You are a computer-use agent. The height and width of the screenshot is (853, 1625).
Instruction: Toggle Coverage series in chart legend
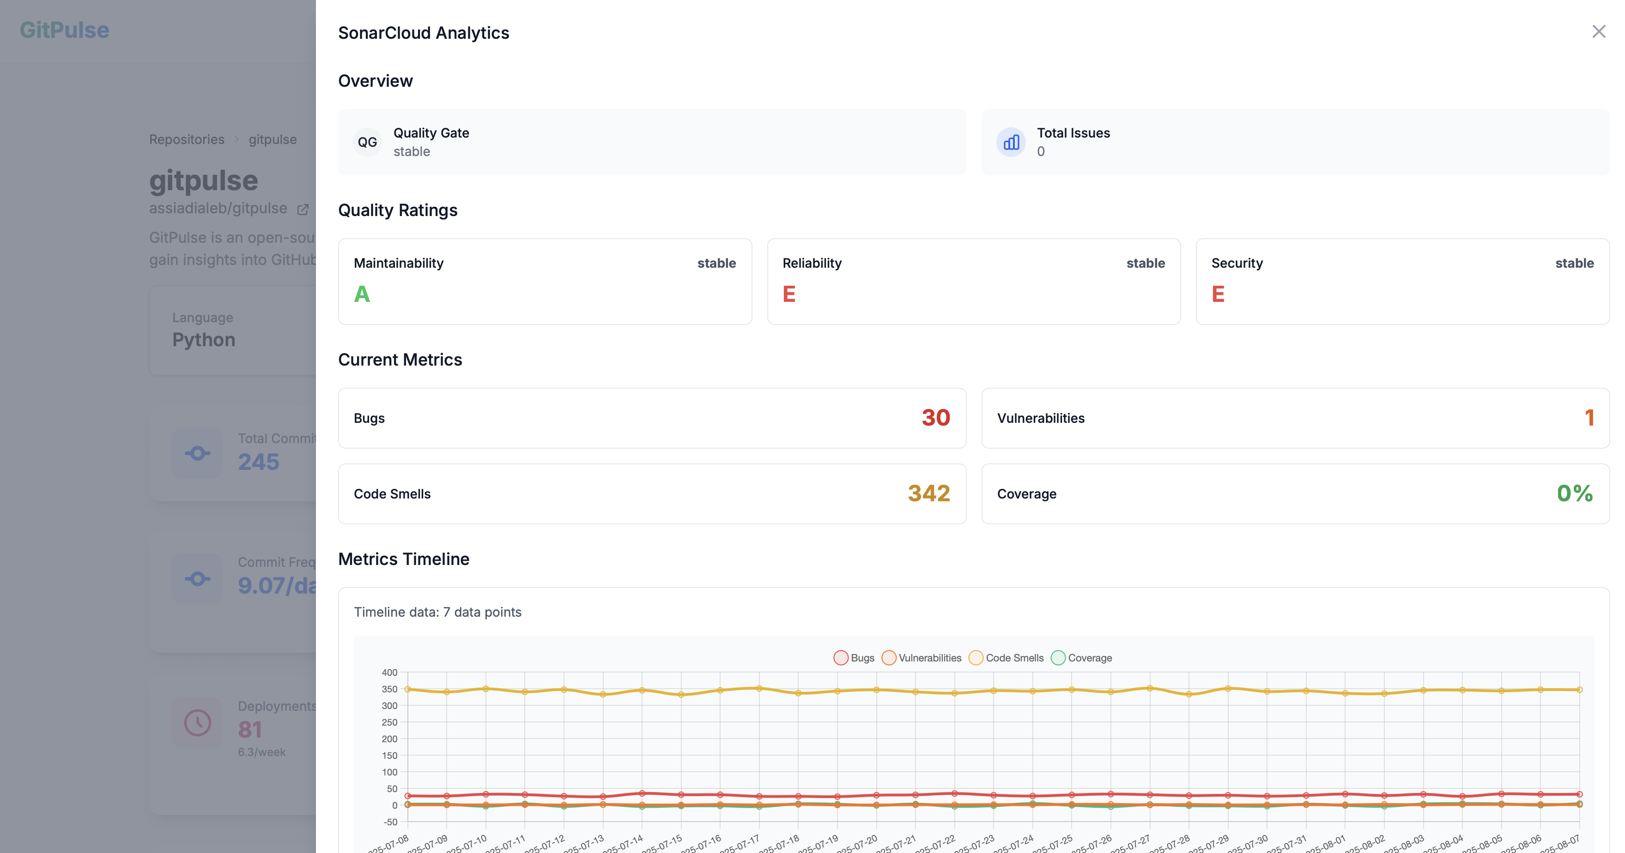coord(1081,658)
